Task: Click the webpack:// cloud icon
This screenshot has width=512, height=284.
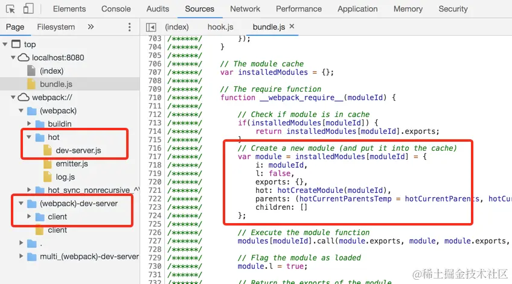Action: point(24,97)
